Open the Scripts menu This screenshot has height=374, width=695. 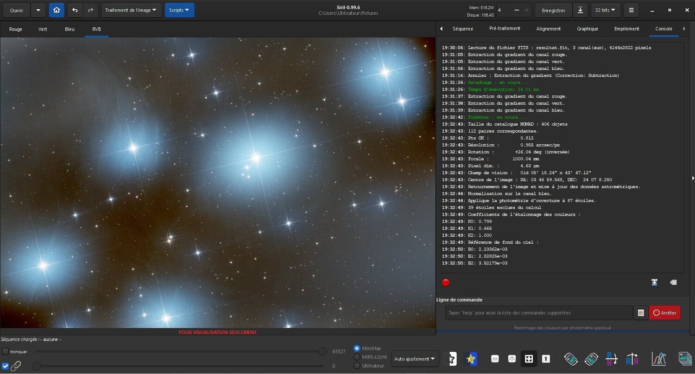[x=179, y=10]
